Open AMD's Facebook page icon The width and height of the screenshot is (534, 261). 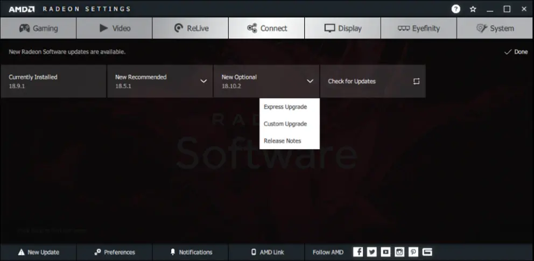(x=358, y=252)
